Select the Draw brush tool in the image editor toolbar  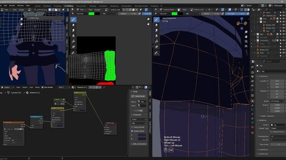pos(73,20)
